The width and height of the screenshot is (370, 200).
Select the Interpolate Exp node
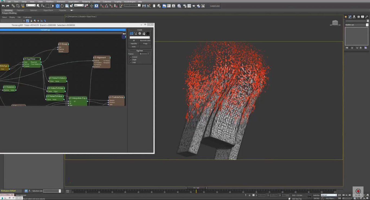[78, 101]
